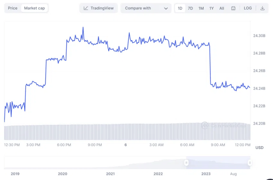The height and width of the screenshot is (180, 273).
Task: Download chart data with the download icon
Action: tap(262, 8)
